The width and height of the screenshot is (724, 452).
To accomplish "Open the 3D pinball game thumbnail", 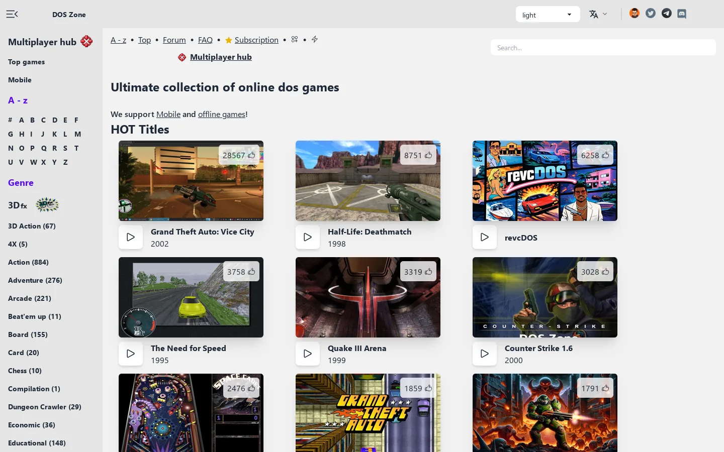I will pos(191,413).
